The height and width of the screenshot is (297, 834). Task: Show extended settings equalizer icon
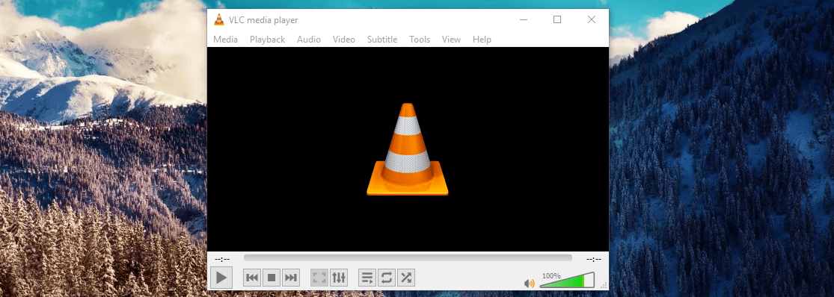click(338, 278)
